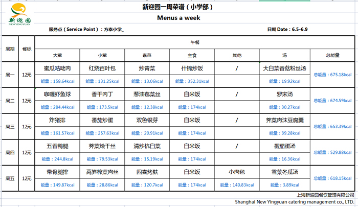Select the soup cell 大白菜香菇粉丝汤
The width and height of the screenshot is (358, 207).
pyautogui.click(x=285, y=68)
